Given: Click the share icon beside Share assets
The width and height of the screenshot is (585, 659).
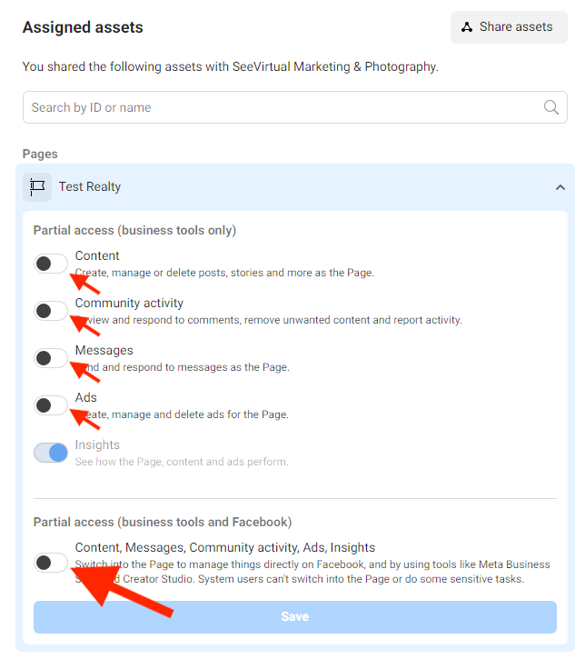Looking at the screenshot, I should 467,27.
